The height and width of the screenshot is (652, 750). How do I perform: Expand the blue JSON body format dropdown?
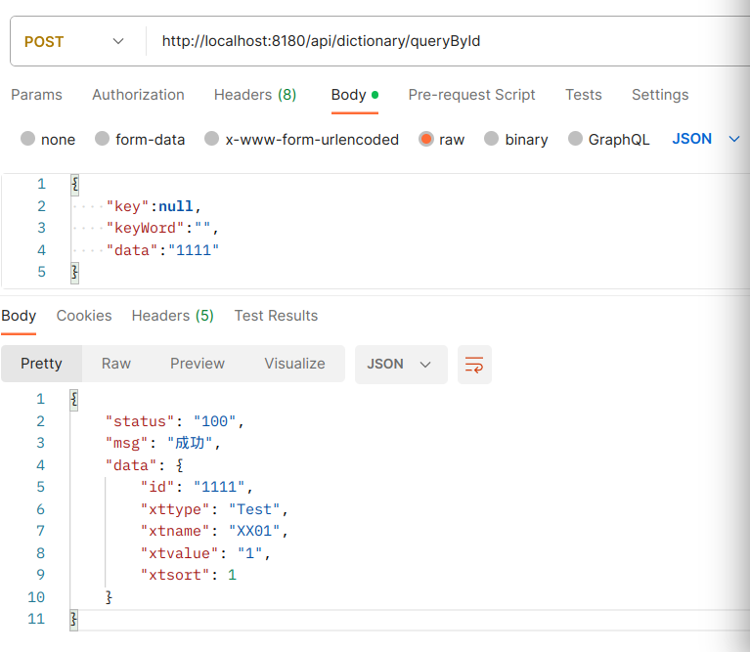point(705,139)
